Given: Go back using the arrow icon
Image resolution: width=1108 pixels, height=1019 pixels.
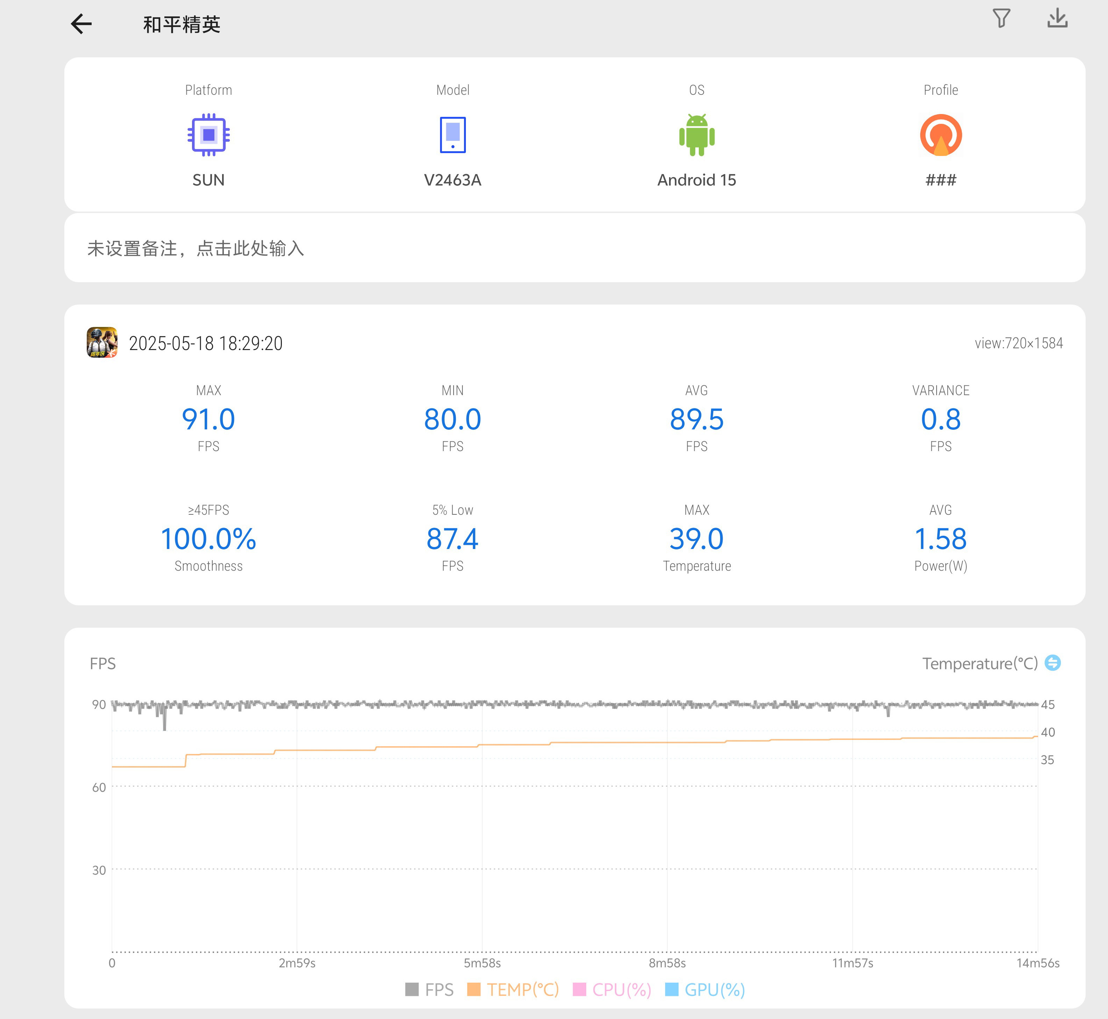Looking at the screenshot, I should (81, 24).
